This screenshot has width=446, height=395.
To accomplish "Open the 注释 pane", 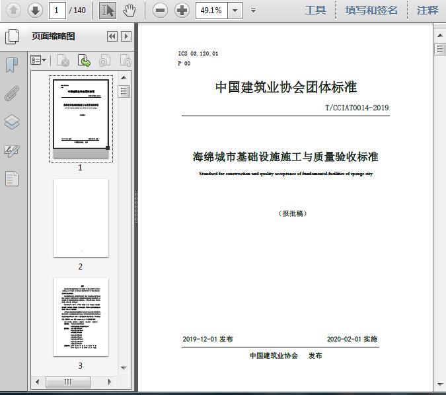I will click(427, 10).
